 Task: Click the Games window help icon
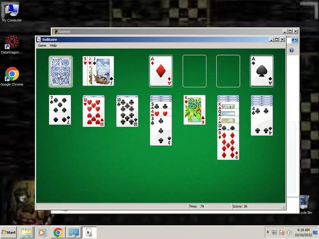292,50
